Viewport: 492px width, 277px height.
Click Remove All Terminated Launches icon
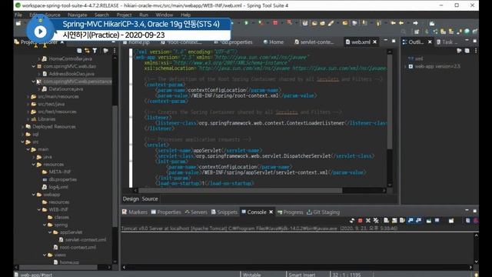376,221
